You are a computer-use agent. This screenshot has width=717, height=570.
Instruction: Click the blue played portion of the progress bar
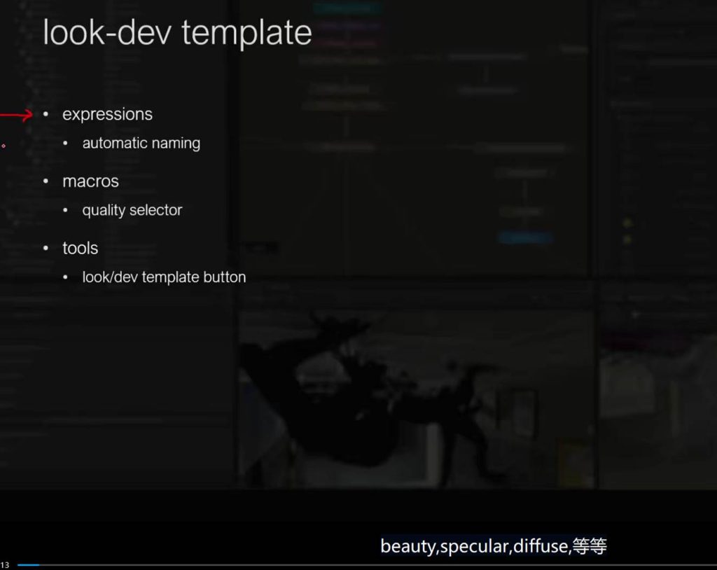click(x=28, y=564)
